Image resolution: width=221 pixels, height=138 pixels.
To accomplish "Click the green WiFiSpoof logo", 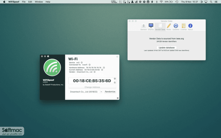I will tap(52, 67).
